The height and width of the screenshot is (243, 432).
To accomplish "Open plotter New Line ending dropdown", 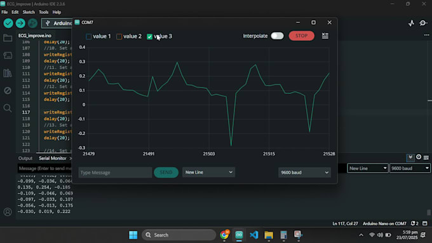I will point(208,173).
